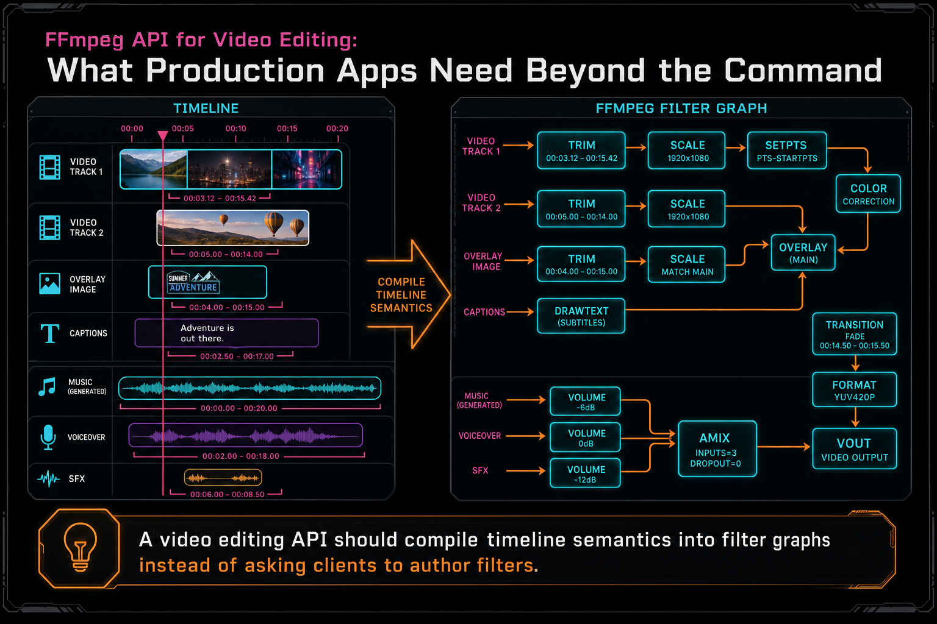This screenshot has height=624, width=937.
Task: Click 'instead of asking clients to author filters.' text
Action: pos(339,565)
